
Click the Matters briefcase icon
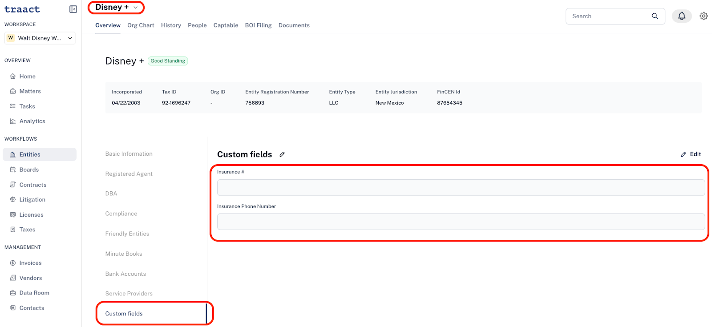click(13, 91)
